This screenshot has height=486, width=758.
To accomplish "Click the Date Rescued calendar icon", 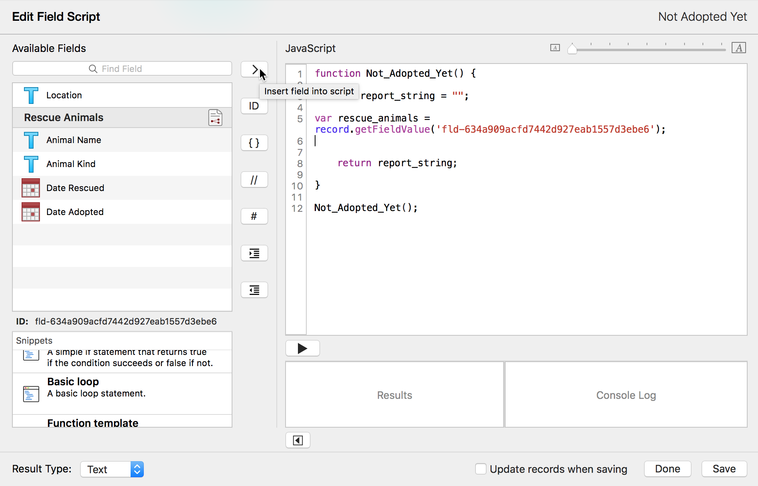I will coord(31,188).
